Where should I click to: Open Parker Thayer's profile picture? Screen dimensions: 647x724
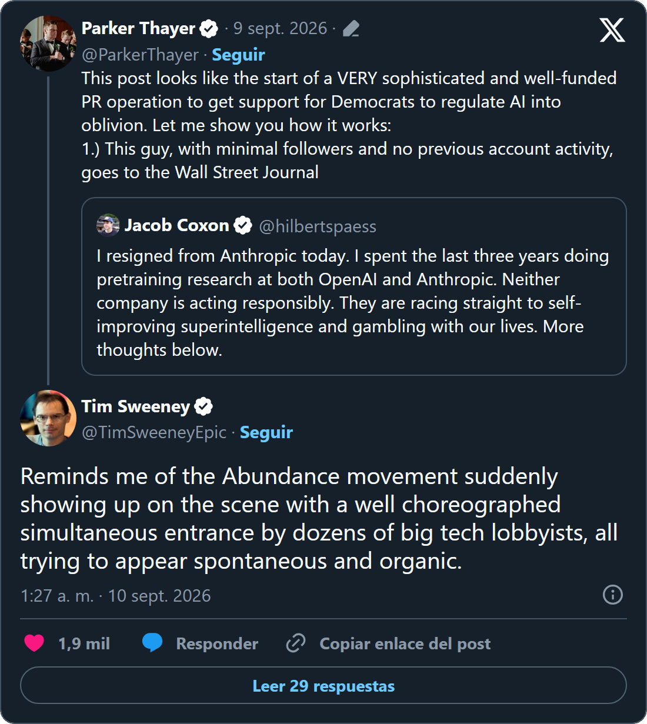[48, 44]
